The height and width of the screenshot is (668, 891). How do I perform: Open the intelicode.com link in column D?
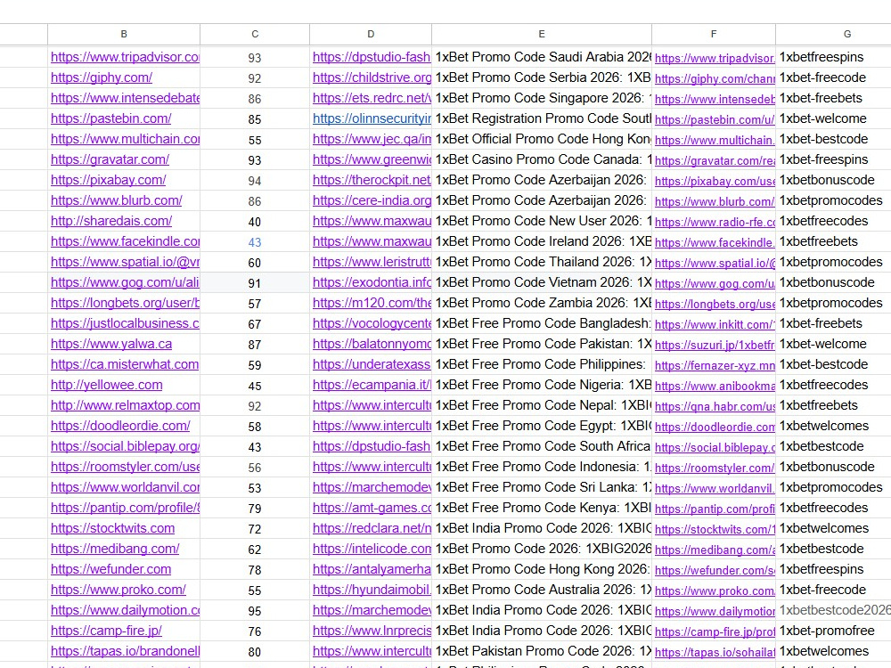click(x=372, y=548)
